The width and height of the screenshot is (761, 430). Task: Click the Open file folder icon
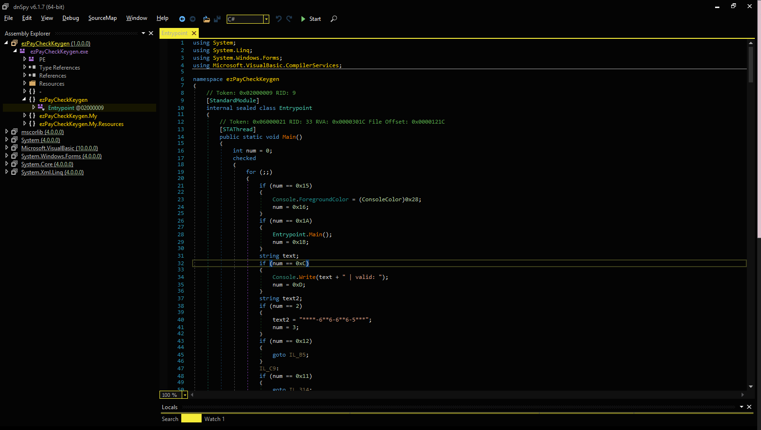click(206, 19)
